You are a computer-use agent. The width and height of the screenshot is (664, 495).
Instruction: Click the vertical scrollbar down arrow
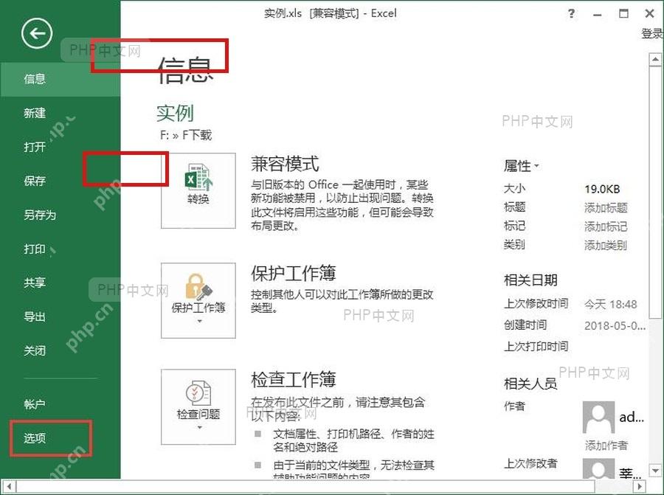(x=655, y=470)
